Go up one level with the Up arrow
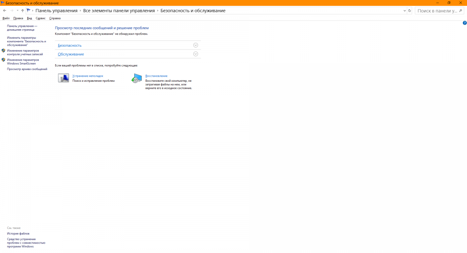 pyautogui.click(x=23, y=11)
